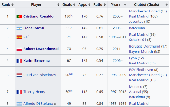Open footnote [d] beside 56 goals
Viewport: 170px width, 107px height.
click(71, 74)
